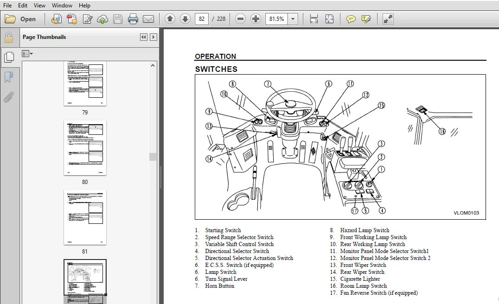Click the fit width scrolling mode icon

tap(314, 19)
